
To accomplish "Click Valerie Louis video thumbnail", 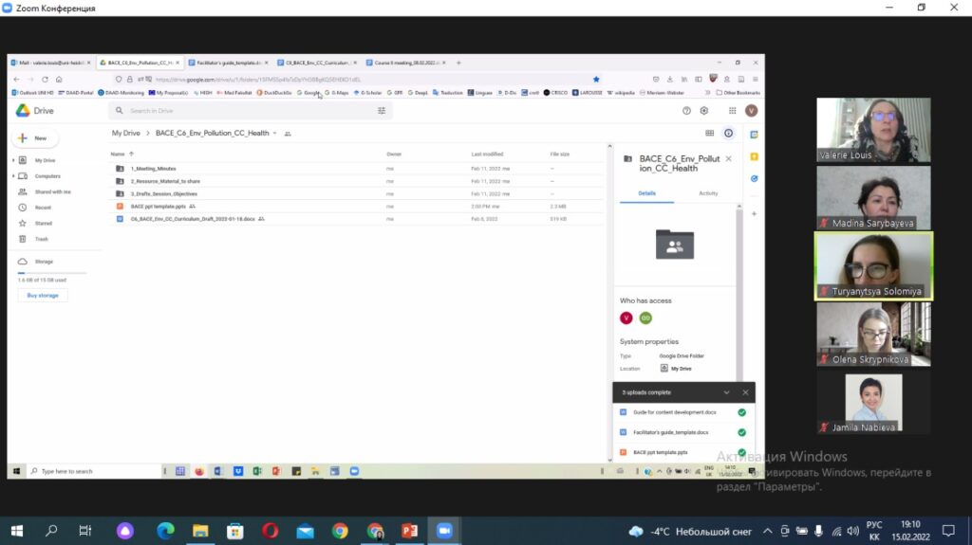I will [x=873, y=130].
